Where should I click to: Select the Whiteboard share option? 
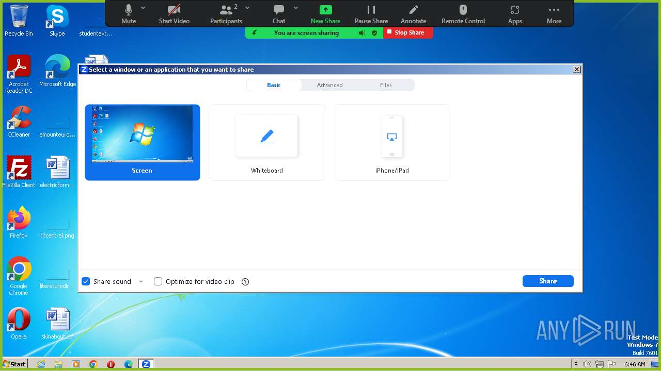pyautogui.click(x=267, y=142)
